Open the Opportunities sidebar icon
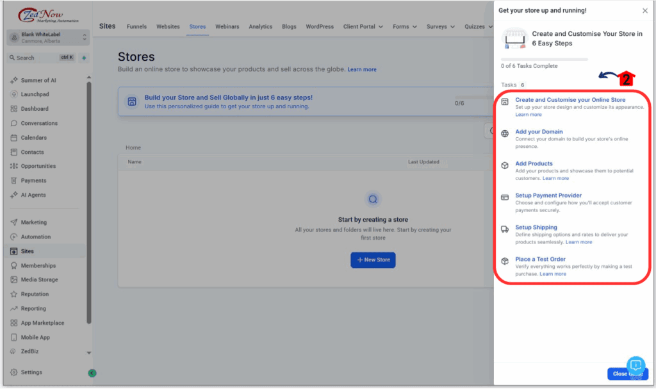656x389 pixels. (x=14, y=166)
